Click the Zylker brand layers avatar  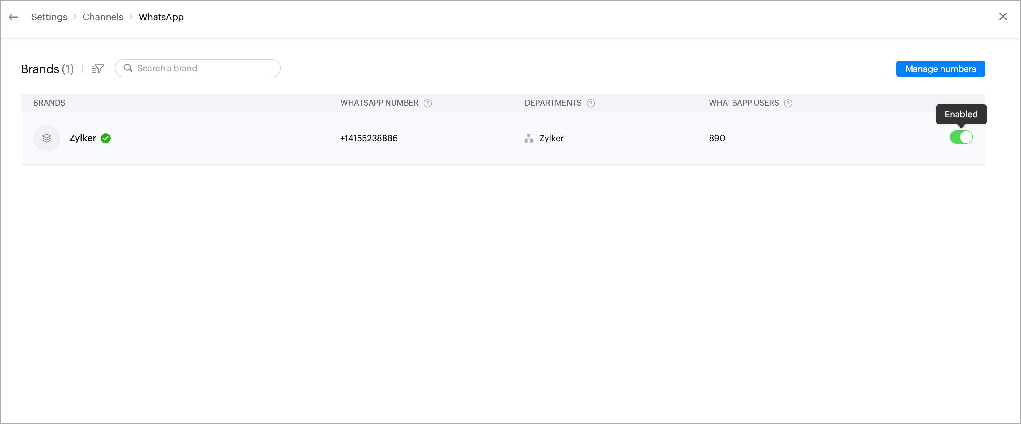click(x=46, y=138)
